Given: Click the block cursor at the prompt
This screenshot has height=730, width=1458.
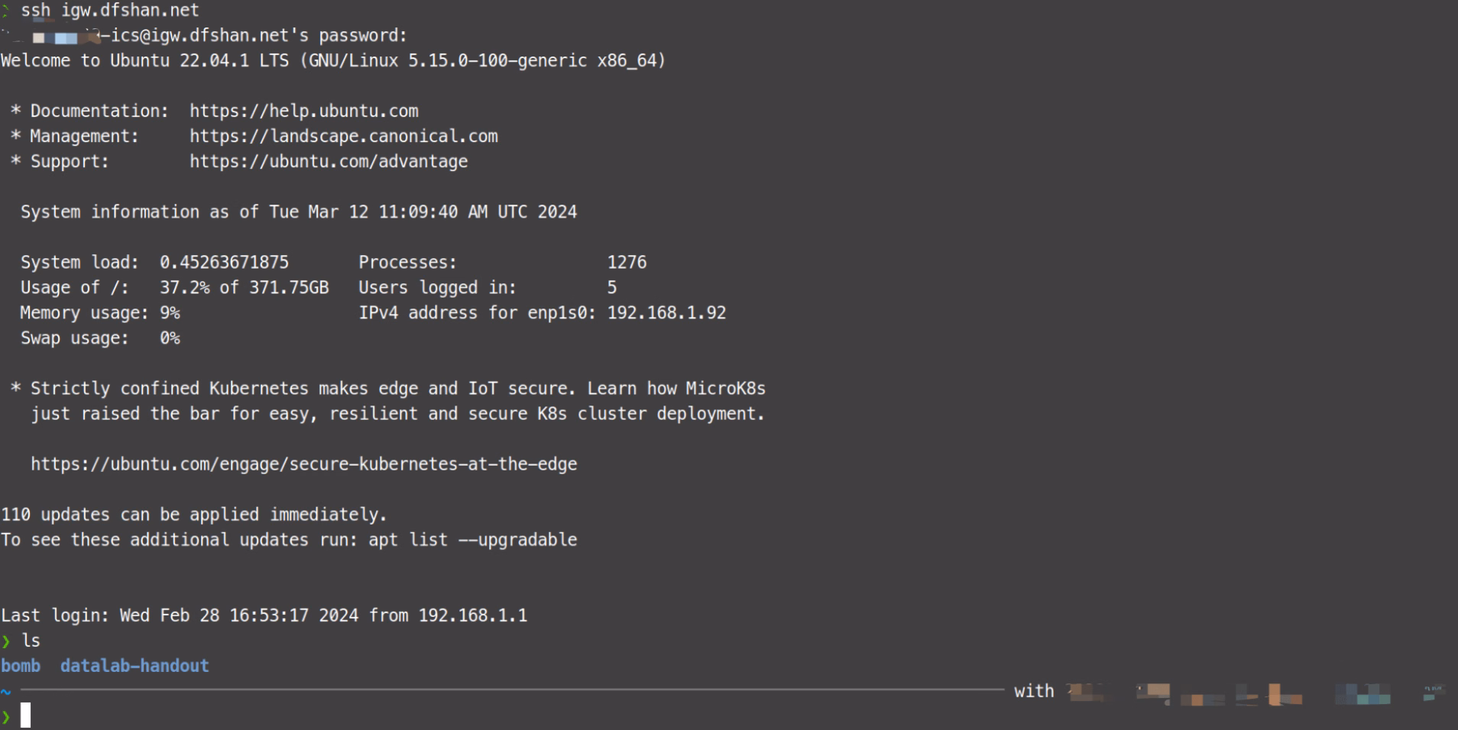Looking at the screenshot, I should [25, 715].
